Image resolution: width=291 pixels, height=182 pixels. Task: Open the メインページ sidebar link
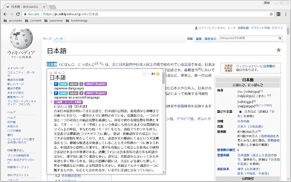[15, 68]
